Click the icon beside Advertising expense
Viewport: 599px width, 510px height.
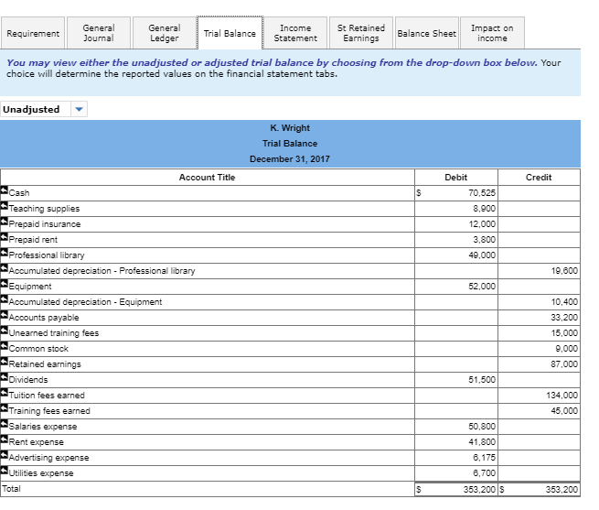point(4,455)
